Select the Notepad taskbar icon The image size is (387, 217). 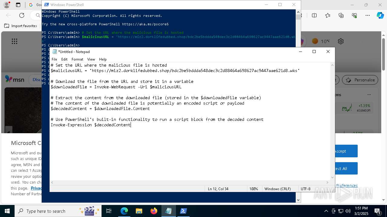[168, 211]
